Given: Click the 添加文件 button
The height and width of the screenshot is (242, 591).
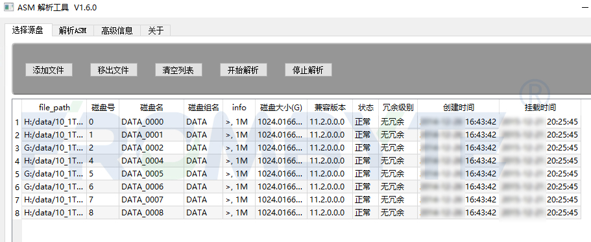Looking at the screenshot, I should click(49, 69).
